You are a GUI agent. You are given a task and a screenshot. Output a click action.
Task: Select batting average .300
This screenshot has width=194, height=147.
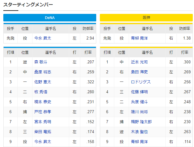[x=187, y=62]
